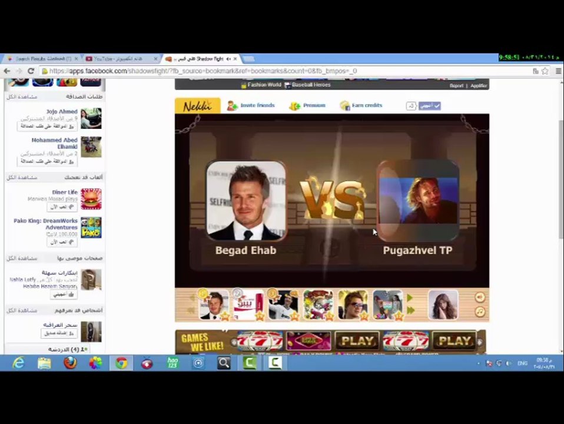Click the Report link

click(456, 85)
